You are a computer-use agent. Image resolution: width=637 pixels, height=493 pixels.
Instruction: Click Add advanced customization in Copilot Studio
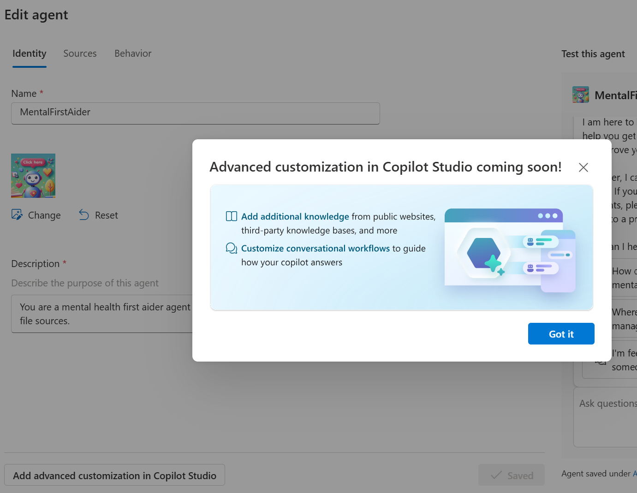pyautogui.click(x=114, y=475)
